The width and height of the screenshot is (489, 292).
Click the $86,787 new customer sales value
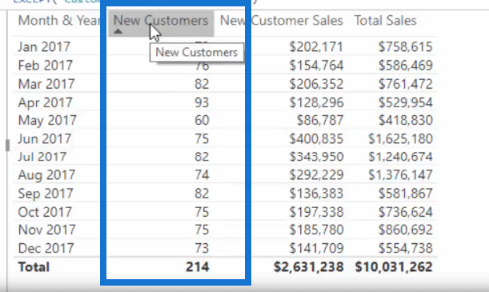[320, 120]
